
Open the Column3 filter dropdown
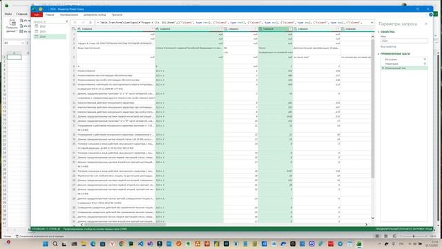256,29
